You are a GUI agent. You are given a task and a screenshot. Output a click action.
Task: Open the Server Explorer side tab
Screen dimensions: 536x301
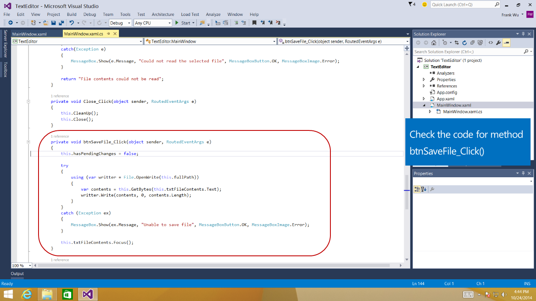tap(5, 43)
